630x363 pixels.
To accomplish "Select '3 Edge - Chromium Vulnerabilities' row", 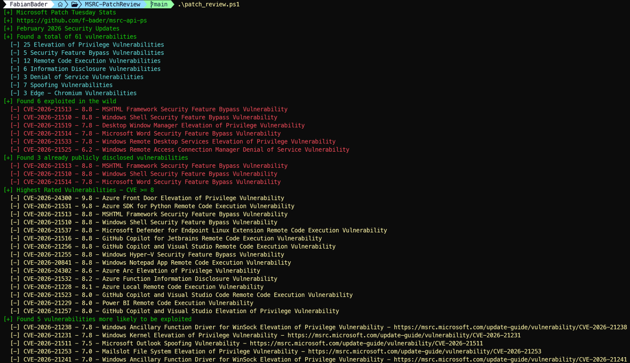I will (73, 93).
